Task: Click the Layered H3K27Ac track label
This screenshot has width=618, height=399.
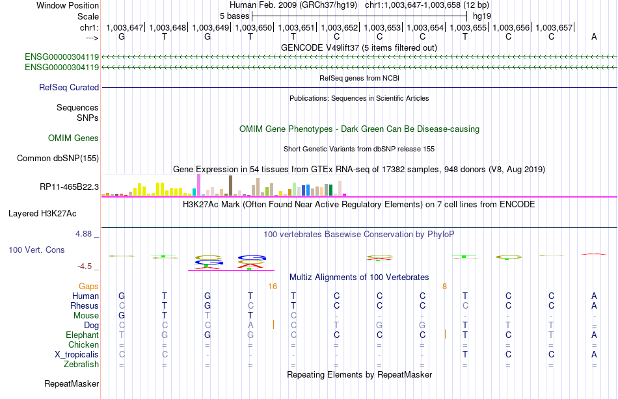Action: pos(42,214)
